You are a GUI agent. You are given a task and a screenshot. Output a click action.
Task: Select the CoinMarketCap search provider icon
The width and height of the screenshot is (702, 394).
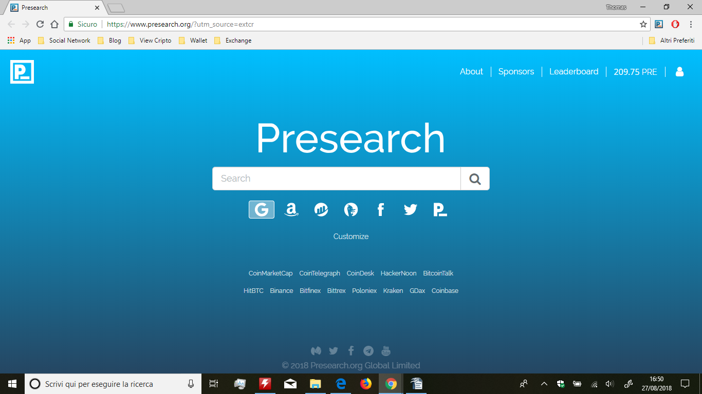321,209
